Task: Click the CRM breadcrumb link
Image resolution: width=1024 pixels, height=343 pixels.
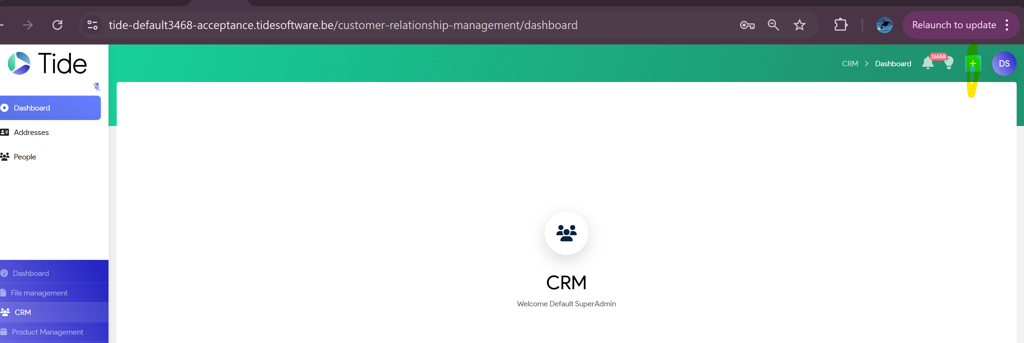Action: tap(849, 64)
